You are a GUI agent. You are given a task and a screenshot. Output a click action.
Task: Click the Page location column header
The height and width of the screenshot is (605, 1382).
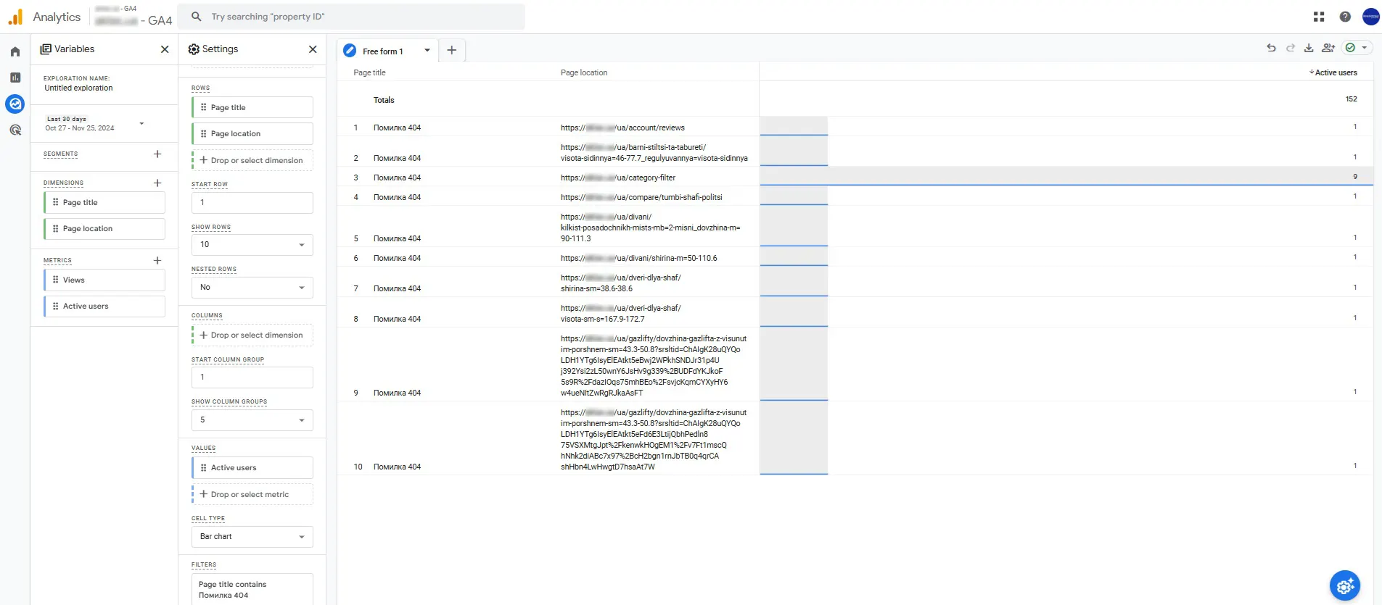584,73
